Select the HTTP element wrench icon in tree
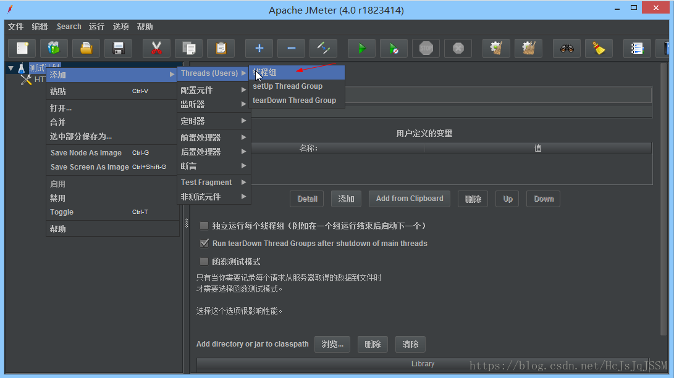 click(26, 80)
